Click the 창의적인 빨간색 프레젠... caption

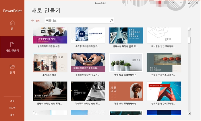click(163, 104)
